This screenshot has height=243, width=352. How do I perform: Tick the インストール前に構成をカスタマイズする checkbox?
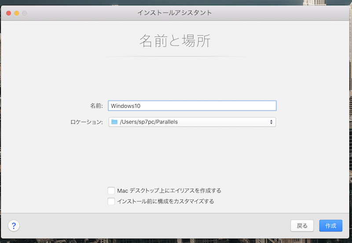coord(111,201)
